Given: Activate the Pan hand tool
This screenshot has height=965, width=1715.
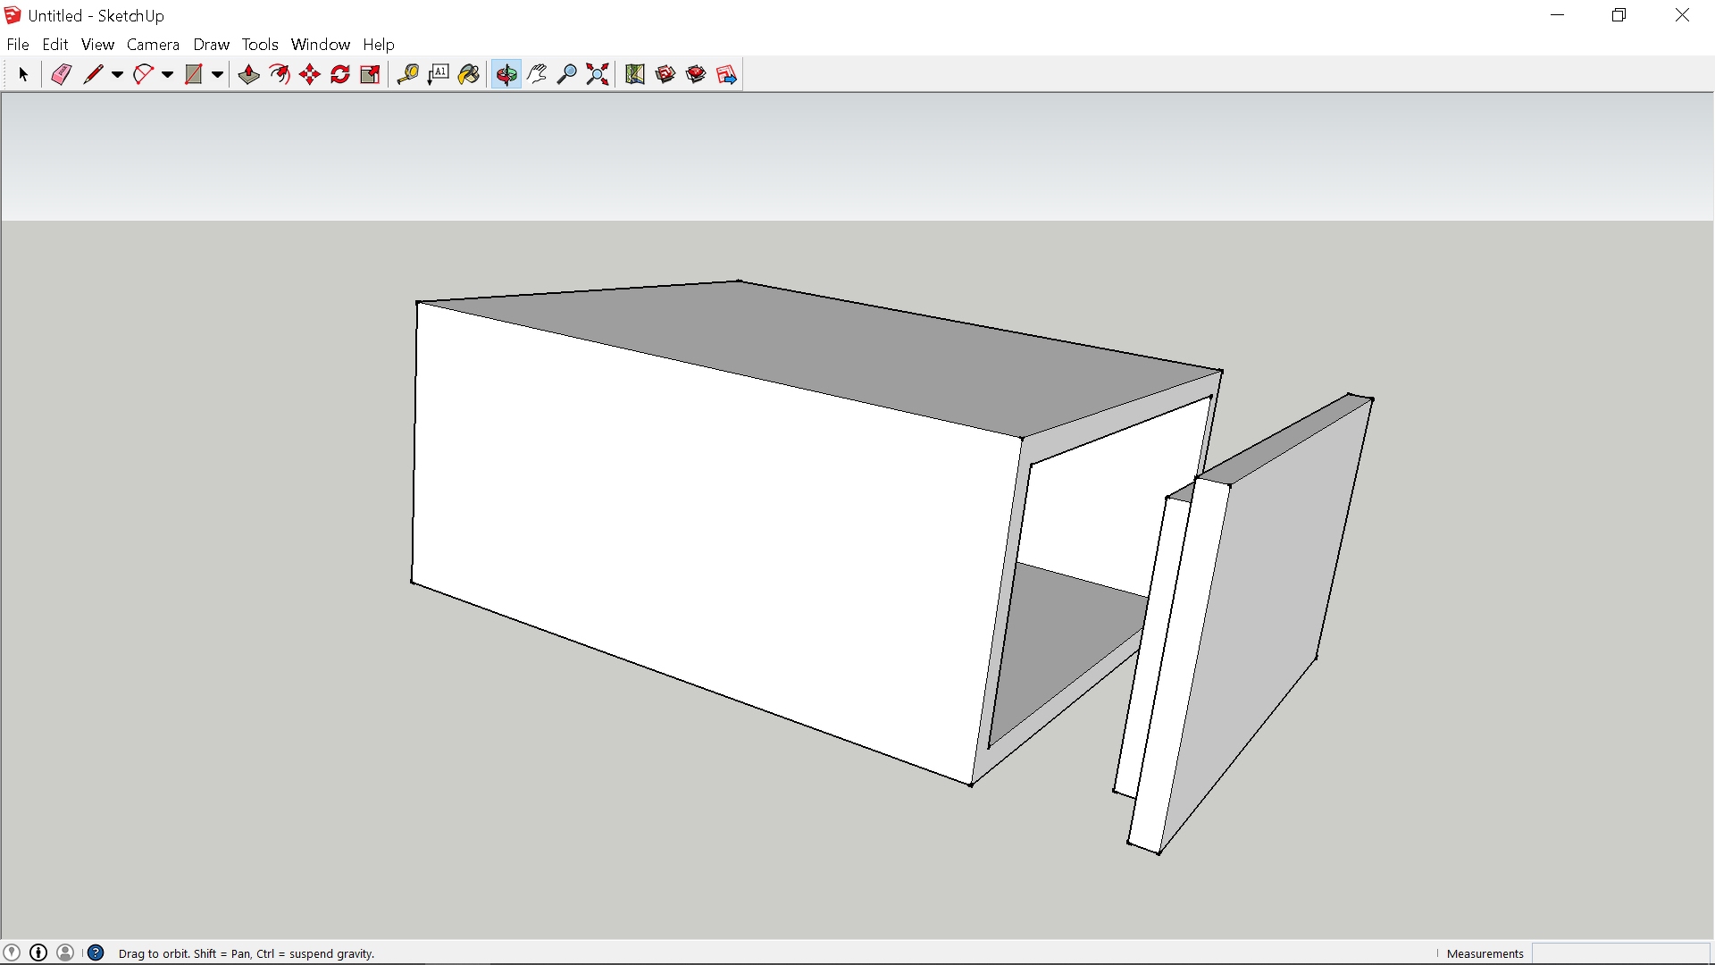Looking at the screenshot, I should click(x=537, y=75).
